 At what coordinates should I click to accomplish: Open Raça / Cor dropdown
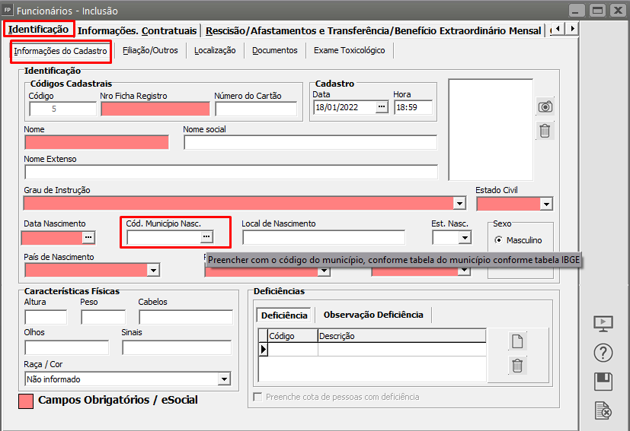224,379
